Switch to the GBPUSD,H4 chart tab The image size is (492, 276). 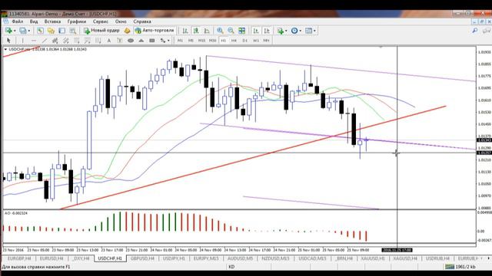coord(142,258)
